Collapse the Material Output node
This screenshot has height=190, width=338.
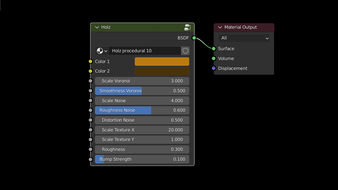point(220,27)
